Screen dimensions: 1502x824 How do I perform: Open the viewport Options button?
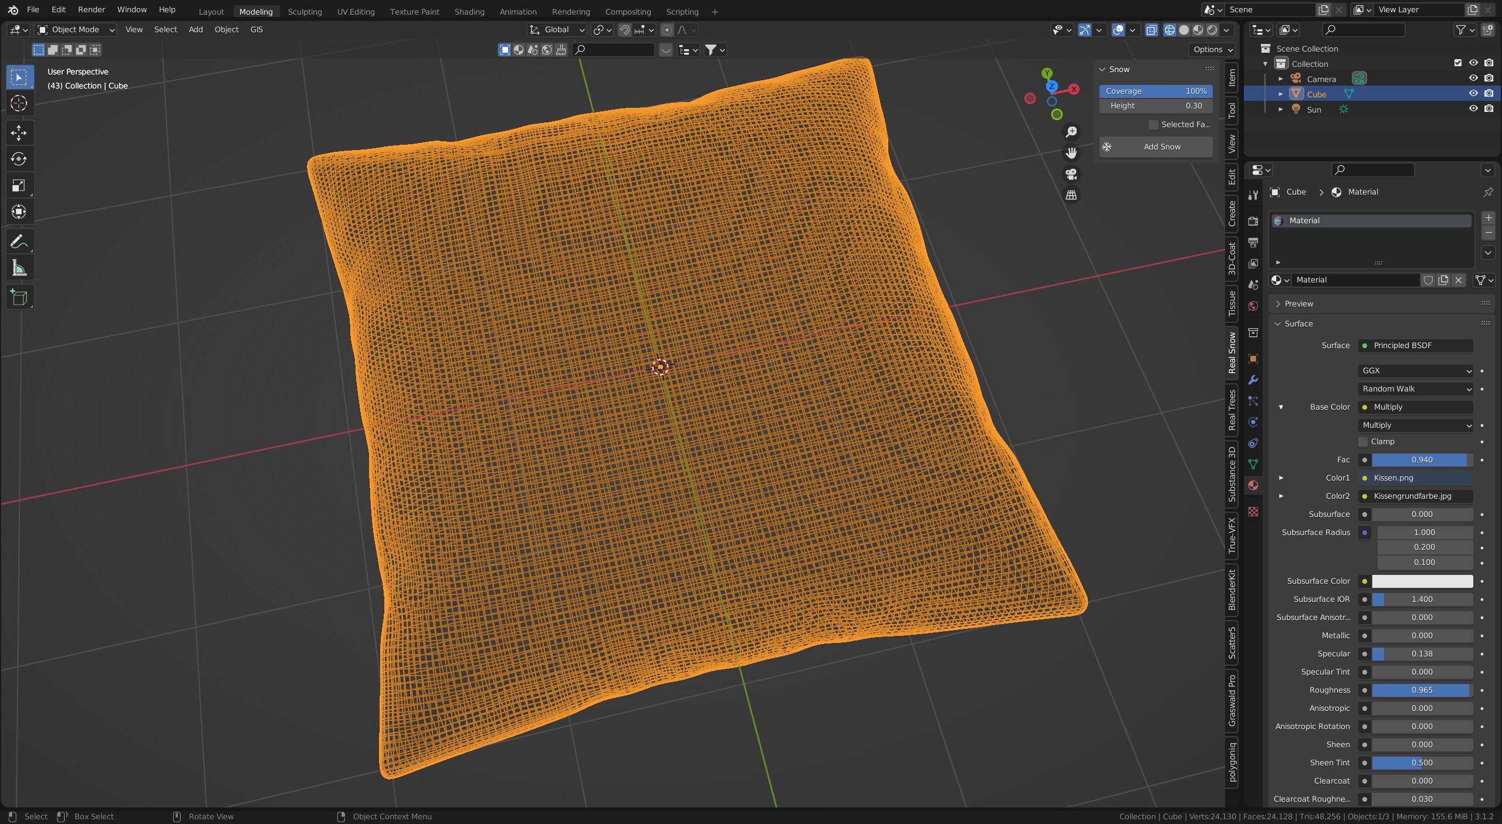[x=1212, y=50]
